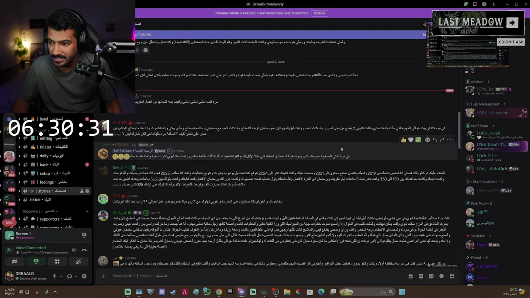The image size is (530, 298).
Task: Open stories channel settings gear
Action: point(87,191)
